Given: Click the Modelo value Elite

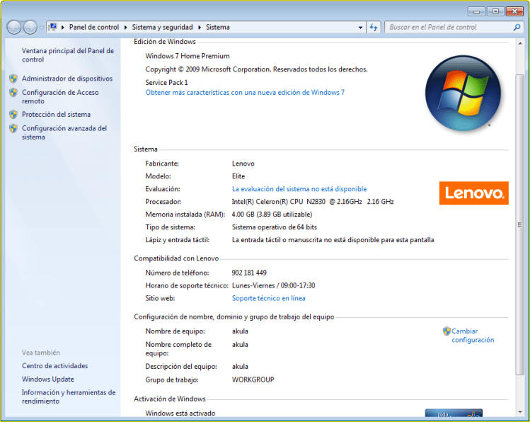Looking at the screenshot, I should coord(238,176).
